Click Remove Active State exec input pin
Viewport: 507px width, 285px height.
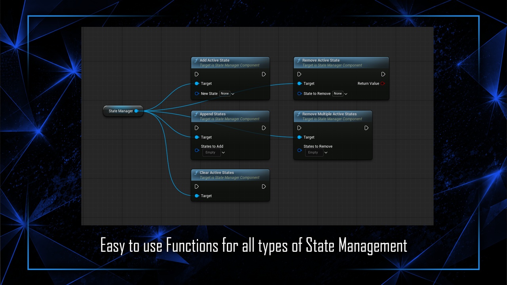point(299,74)
